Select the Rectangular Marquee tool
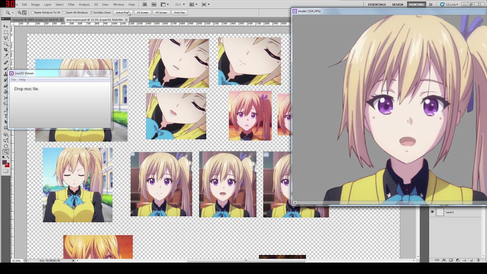Image resolution: width=487 pixels, height=274 pixels. coord(6,32)
